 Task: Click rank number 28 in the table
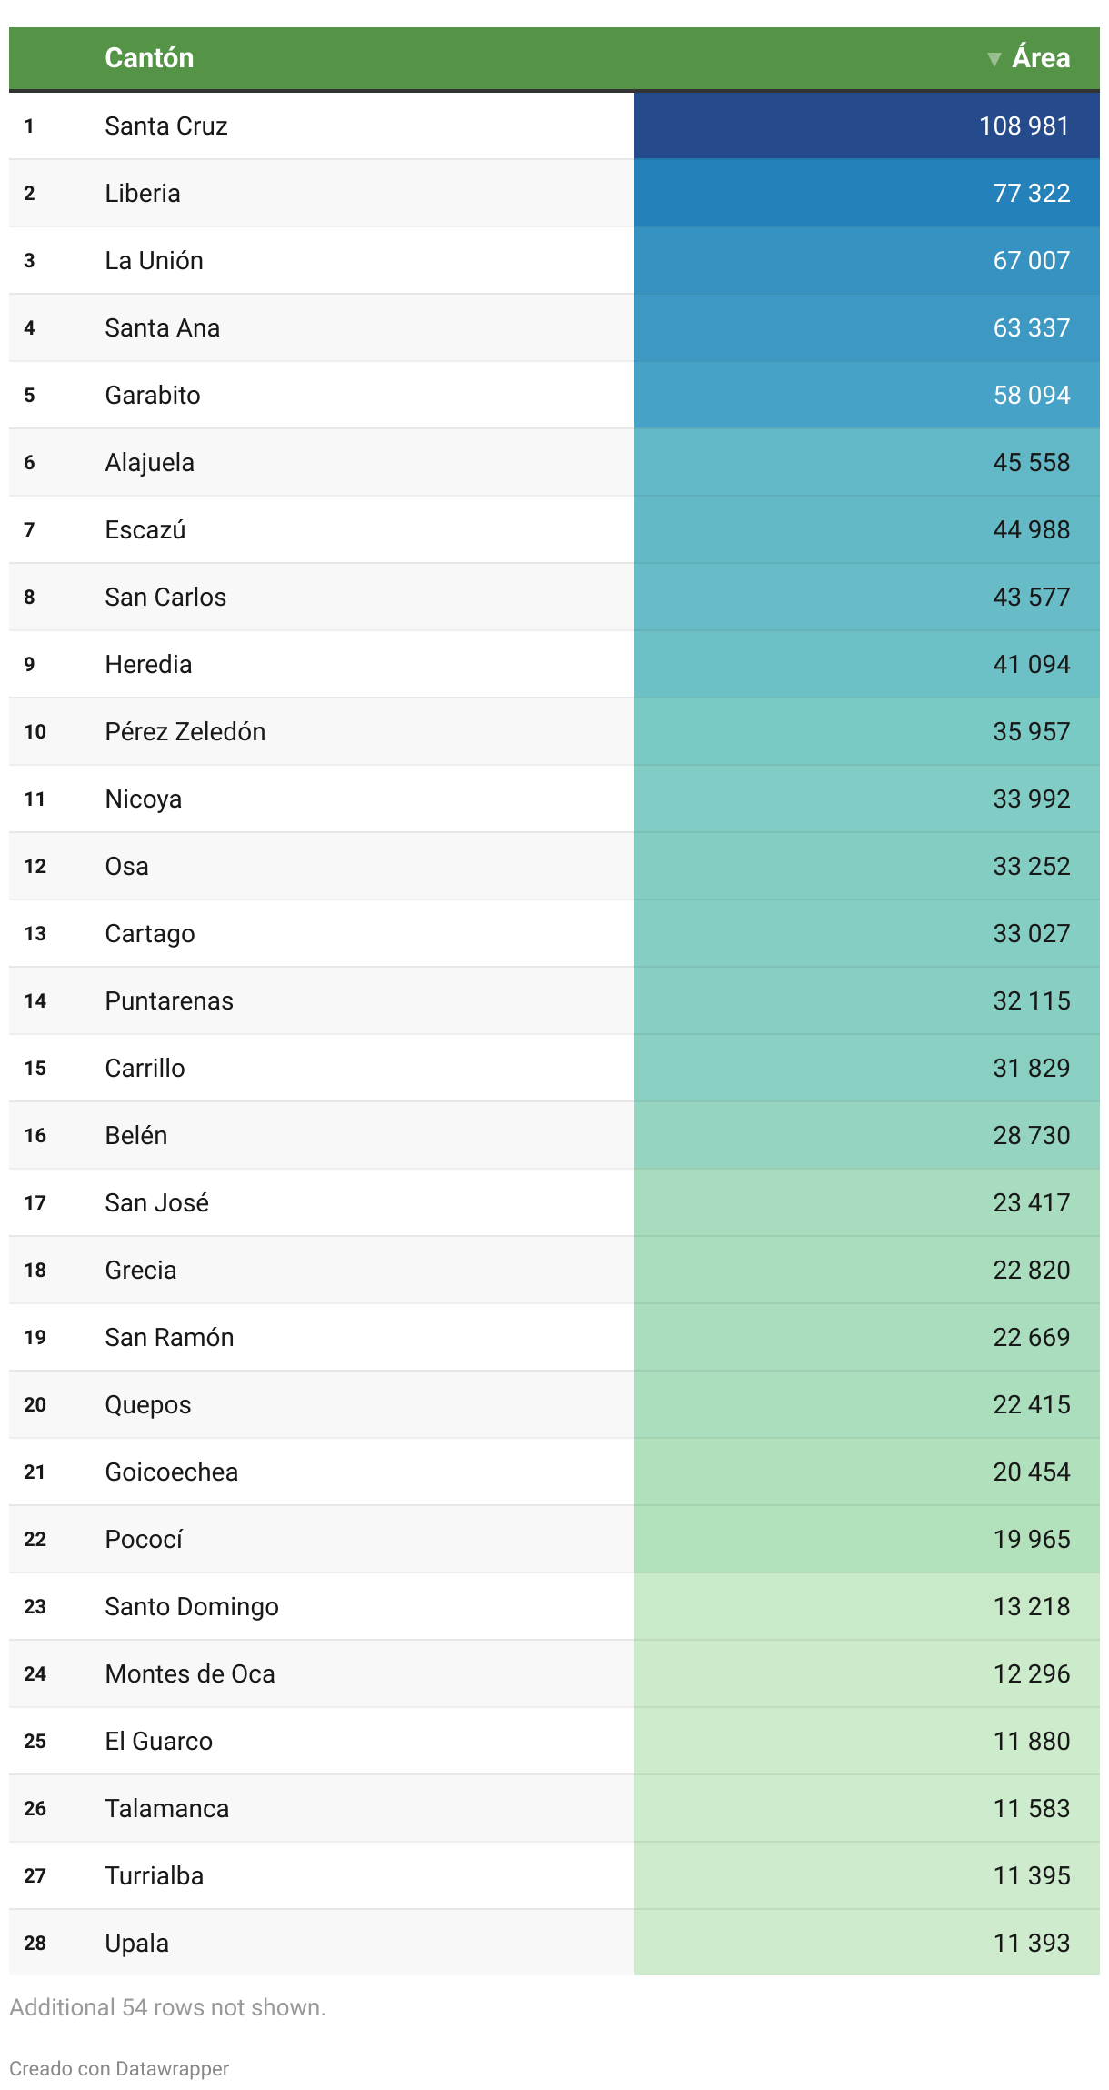pos(35,1944)
